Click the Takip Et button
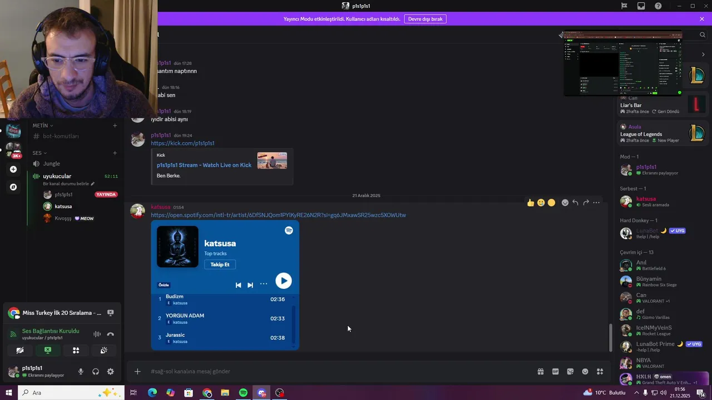The height and width of the screenshot is (400, 712). pyautogui.click(x=220, y=264)
